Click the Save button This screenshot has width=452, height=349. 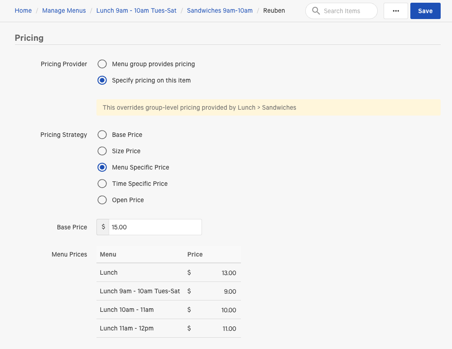(425, 11)
